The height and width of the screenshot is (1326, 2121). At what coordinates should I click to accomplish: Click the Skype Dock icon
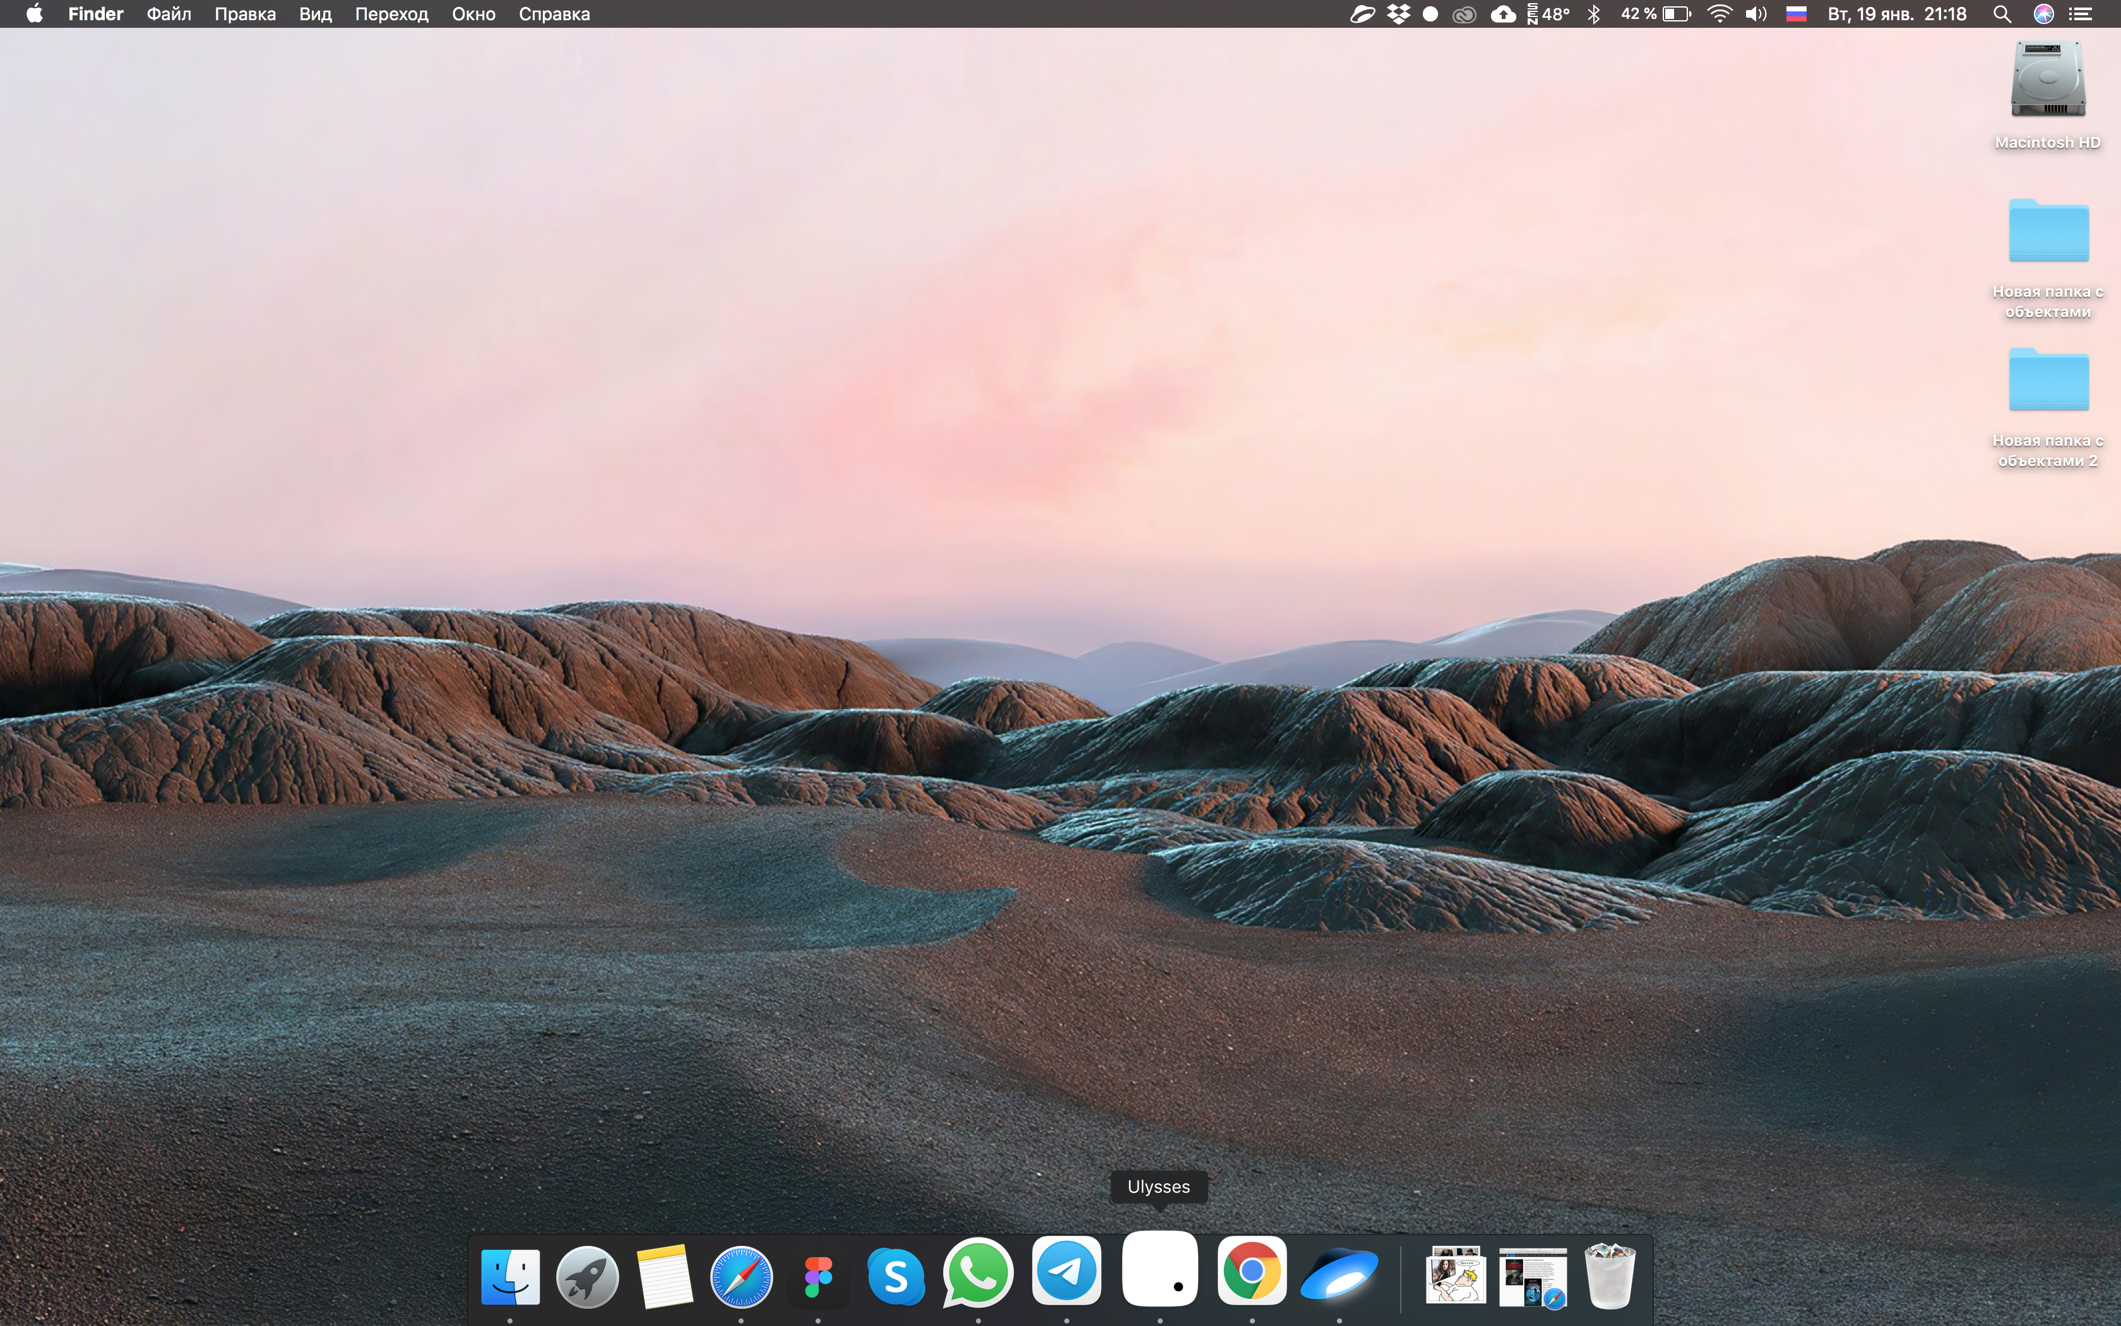pos(895,1276)
